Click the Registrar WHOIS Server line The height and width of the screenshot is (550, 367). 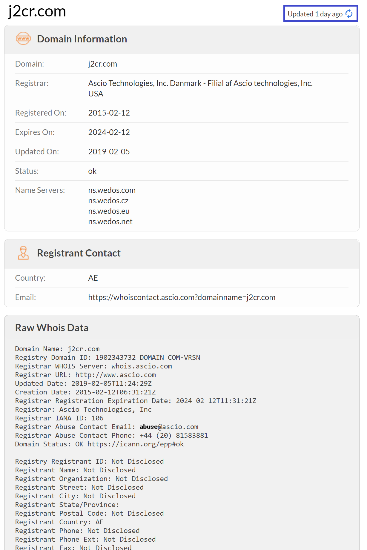93,366
